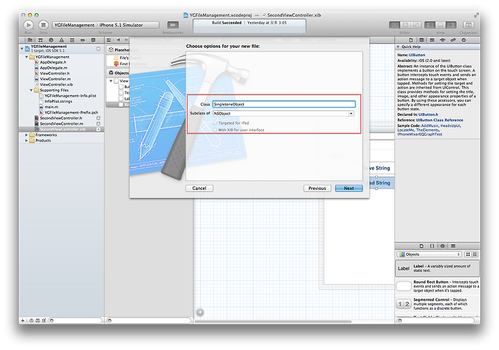Select the Version editor button
The image size is (499, 350).
pyautogui.click(x=416, y=25)
